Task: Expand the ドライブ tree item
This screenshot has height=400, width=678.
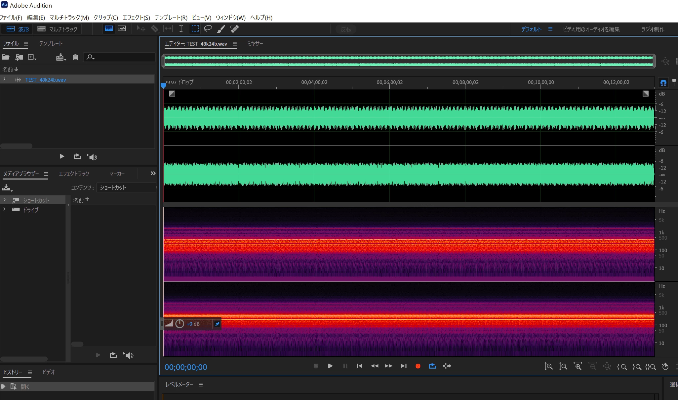Action: click(x=4, y=210)
